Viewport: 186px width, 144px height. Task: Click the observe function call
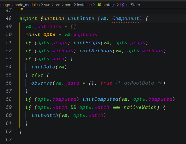[x=42, y=83]
